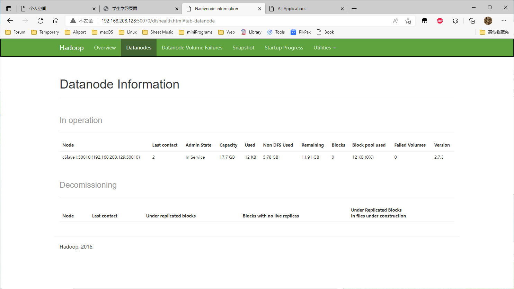
Task: Click the Hadoop brand link
Action: [x=72, y=48]
